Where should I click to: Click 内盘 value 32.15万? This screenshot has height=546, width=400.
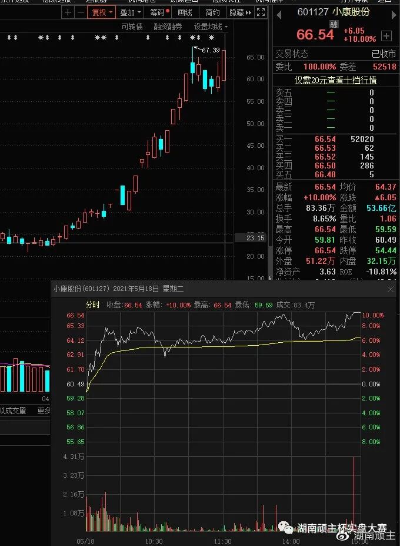(x=381, y=261)
